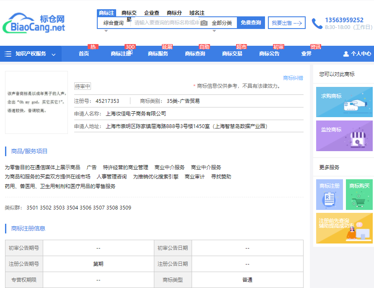Click the 待审中 status label
The height and width of the screenshot is (288, 374).
83,86
